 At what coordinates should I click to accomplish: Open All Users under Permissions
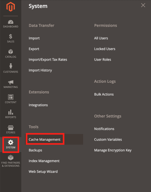click(101, 38)
